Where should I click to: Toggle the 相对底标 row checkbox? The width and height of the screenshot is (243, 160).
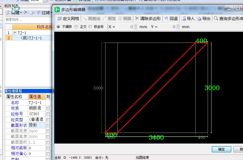[48, 148]
